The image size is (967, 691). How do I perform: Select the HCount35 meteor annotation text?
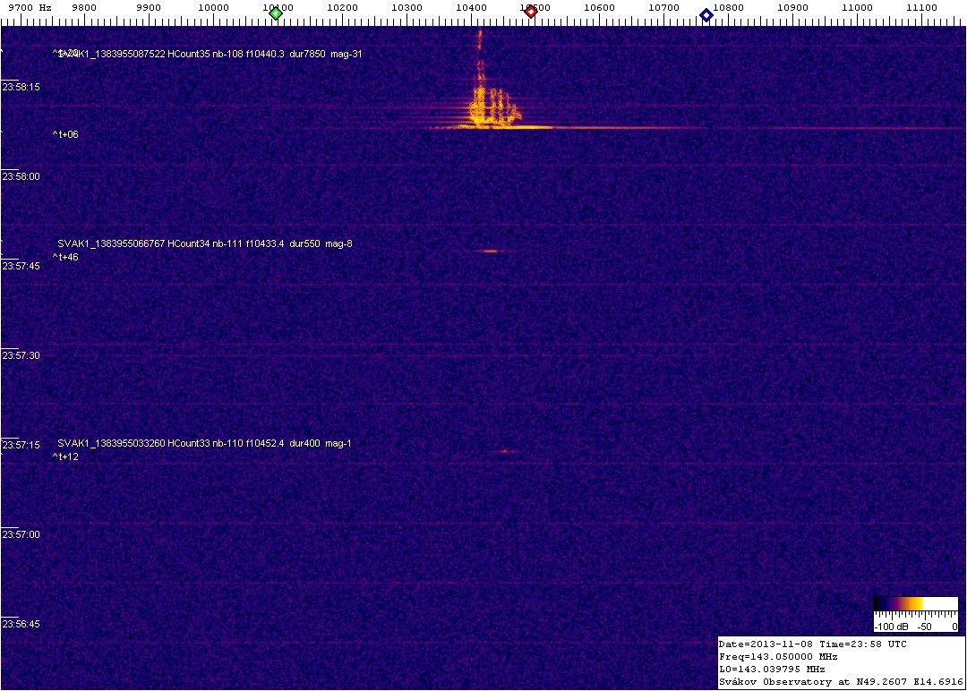[x=210, y=54]
